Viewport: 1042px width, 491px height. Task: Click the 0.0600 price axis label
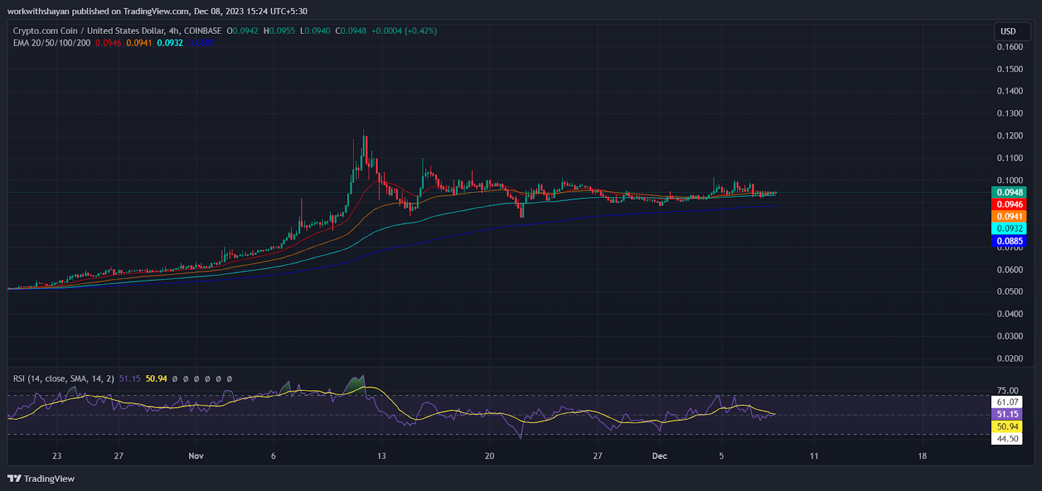point(1009,269)
